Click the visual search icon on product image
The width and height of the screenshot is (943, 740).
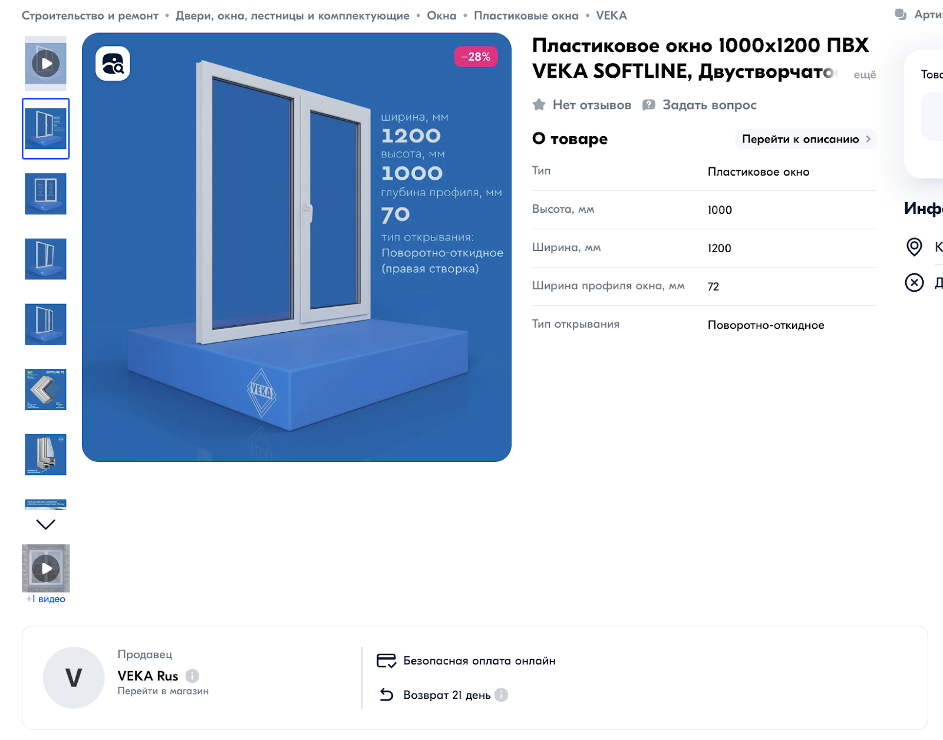click(x=113, y=63)
